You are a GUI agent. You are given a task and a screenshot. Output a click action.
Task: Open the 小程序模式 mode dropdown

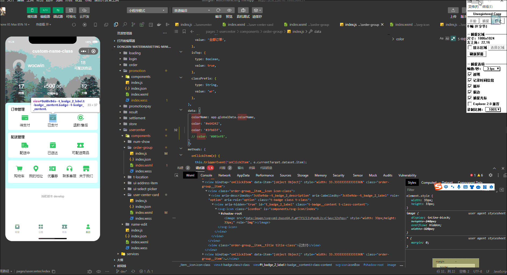[147, 10]
